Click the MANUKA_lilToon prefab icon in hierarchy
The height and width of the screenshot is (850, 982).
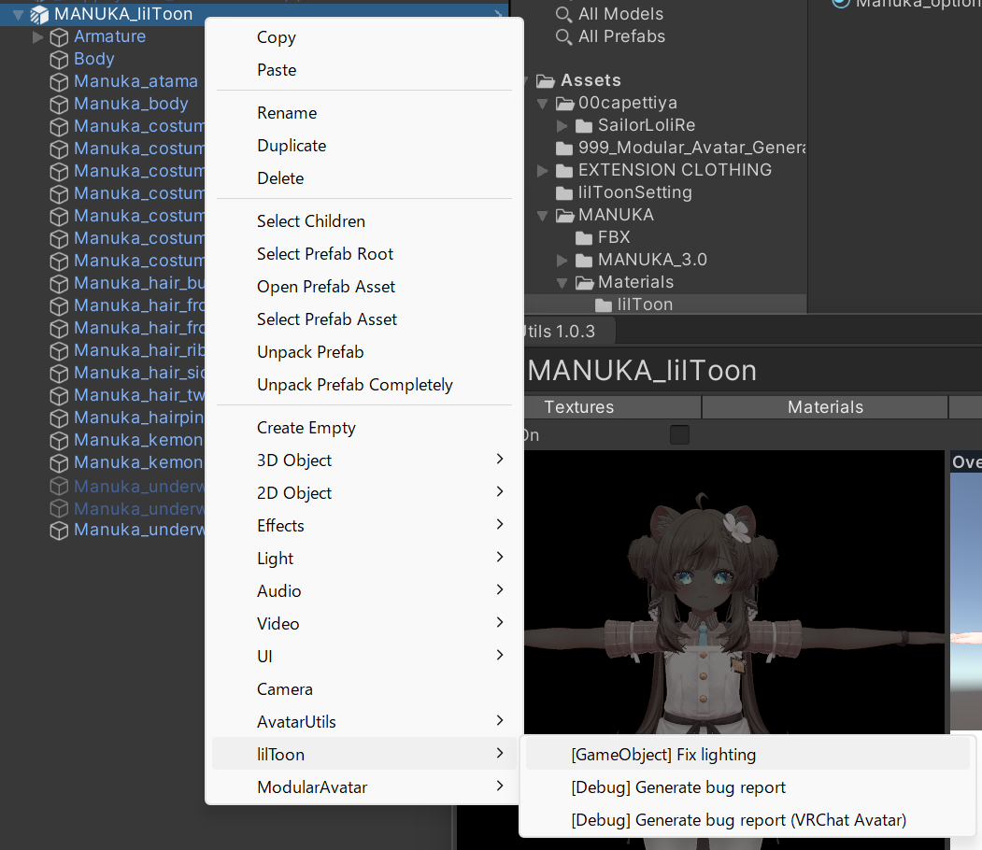(x=39, y=14)
